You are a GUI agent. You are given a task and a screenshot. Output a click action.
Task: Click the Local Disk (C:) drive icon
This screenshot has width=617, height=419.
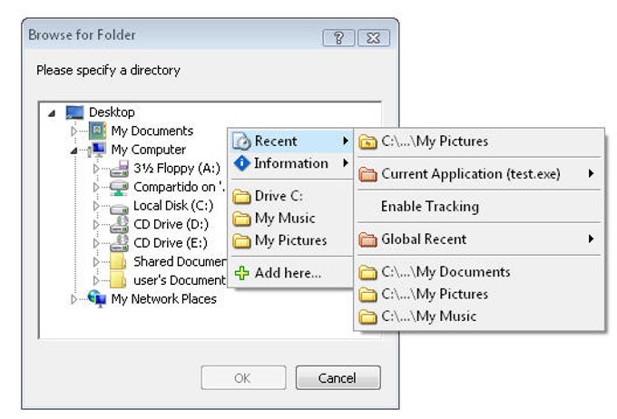click(119, 208)
